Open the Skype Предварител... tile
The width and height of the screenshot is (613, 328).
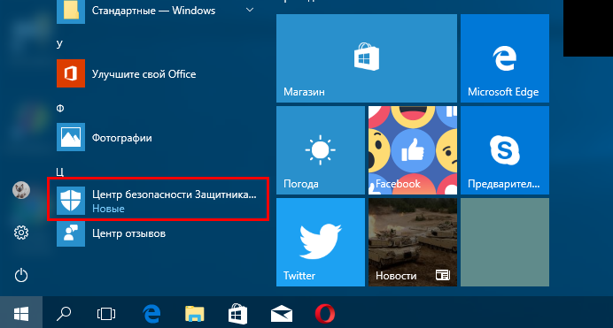click(505, 150)
